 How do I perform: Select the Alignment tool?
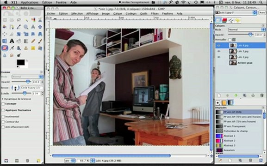(x=5, y=34)
